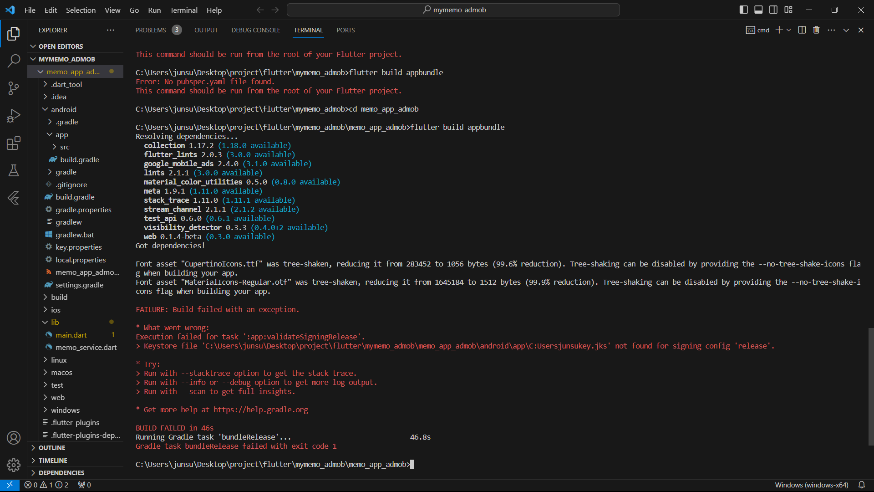Collapse panel size with chevron

coord(846,30)
